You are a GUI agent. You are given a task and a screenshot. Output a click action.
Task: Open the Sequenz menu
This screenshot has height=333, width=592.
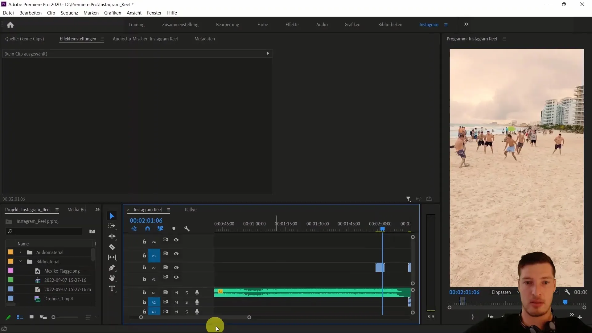point(69,13)
